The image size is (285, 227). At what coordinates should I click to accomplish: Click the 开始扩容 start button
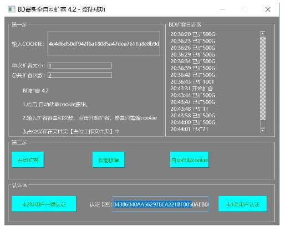click(28, 159)
